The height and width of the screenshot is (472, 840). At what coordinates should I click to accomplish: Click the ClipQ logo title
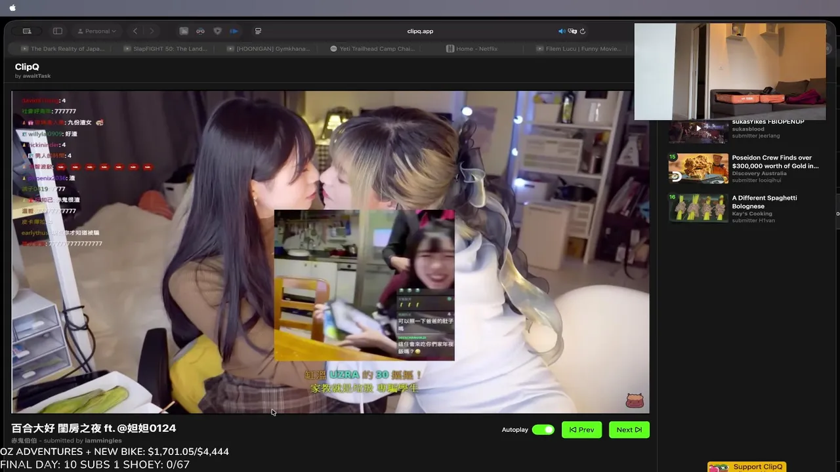(x=27, y=67)
